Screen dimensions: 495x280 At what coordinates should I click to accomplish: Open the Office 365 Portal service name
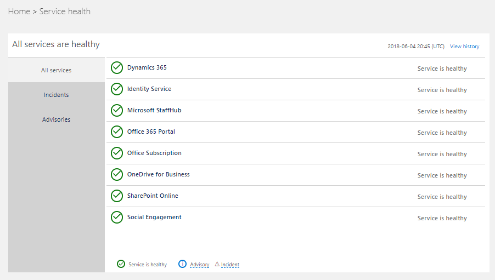151,132
